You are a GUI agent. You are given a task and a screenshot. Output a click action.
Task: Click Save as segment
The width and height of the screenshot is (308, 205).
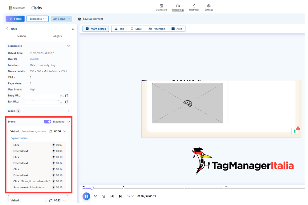click(x=91, y=19)
